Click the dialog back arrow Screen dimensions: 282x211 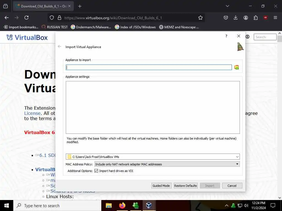point(59,47)
